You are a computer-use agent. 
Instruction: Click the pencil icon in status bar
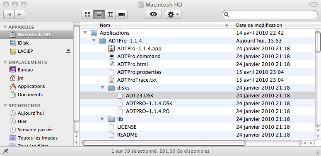point(6,151)
